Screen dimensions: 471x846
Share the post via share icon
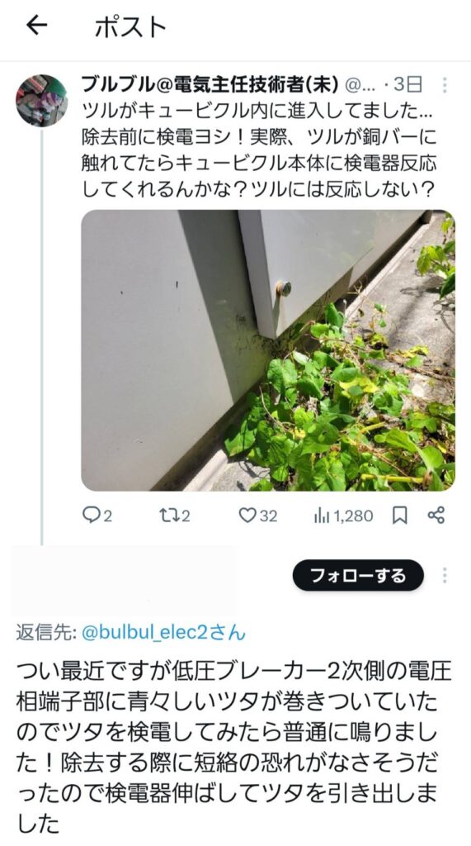click(436, 516)
